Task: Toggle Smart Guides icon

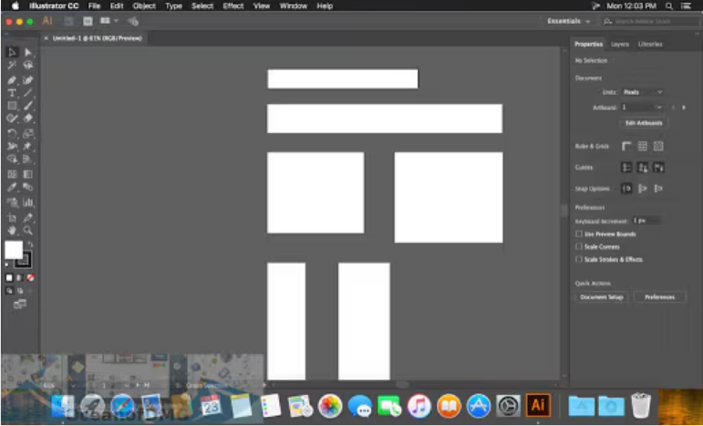Action: 658,168
